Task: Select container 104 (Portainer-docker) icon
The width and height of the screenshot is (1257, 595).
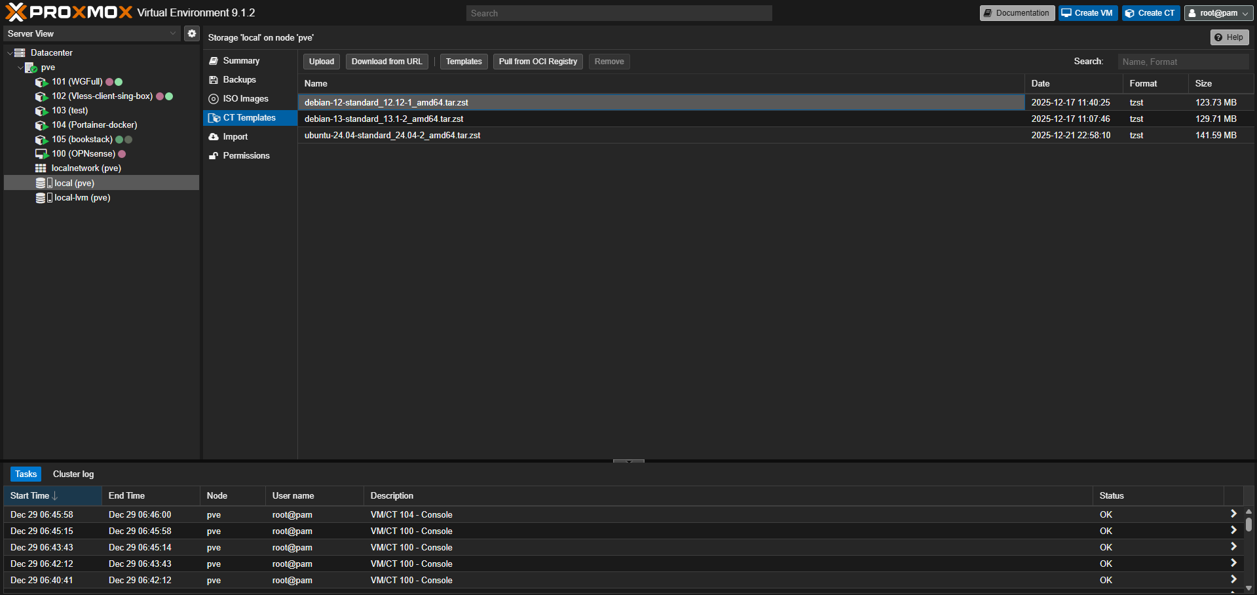Action: coord(41,125)
